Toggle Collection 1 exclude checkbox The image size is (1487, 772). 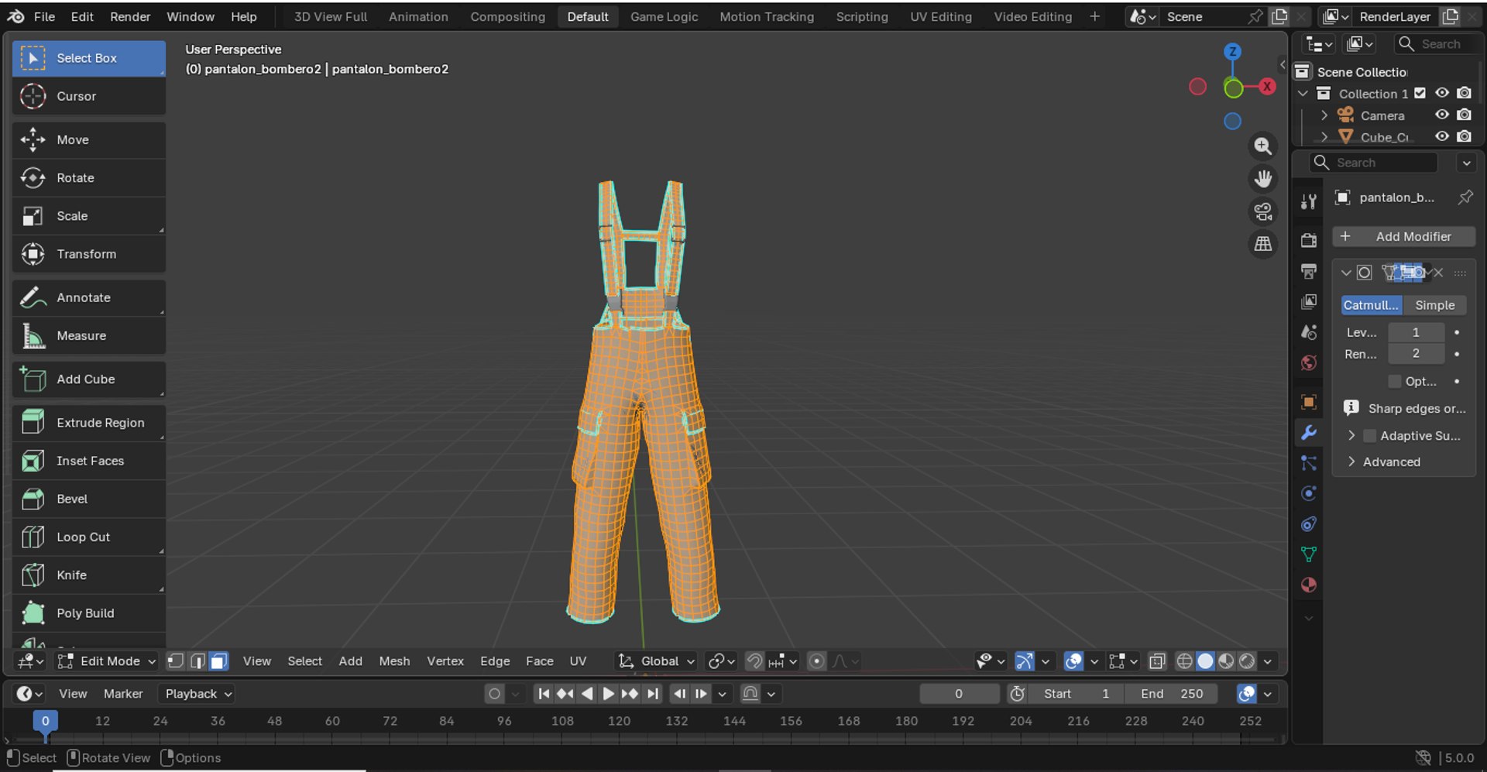pos(1420,93)
